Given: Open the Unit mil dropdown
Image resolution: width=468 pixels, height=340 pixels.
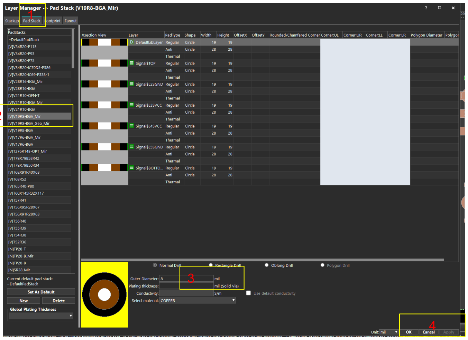Looking at the screenshot, I should 389,332.
